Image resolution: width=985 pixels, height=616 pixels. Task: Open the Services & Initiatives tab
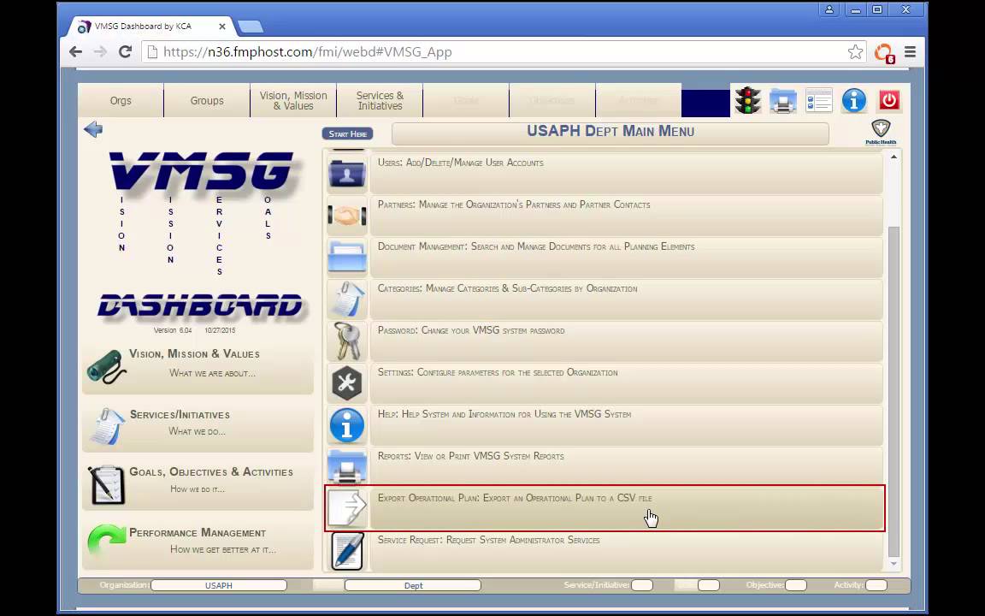(x=380, y=101)
